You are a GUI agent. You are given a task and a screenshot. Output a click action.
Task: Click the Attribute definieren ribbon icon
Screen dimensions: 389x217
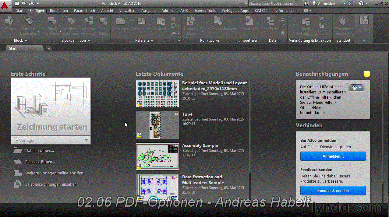pyautogui.click(x=71, y=21)
